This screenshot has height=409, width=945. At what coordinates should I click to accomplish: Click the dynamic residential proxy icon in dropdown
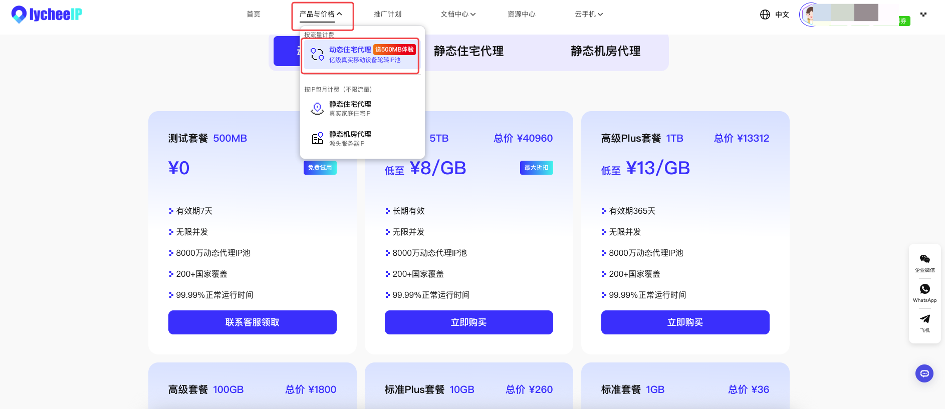(x=317, y=54)
